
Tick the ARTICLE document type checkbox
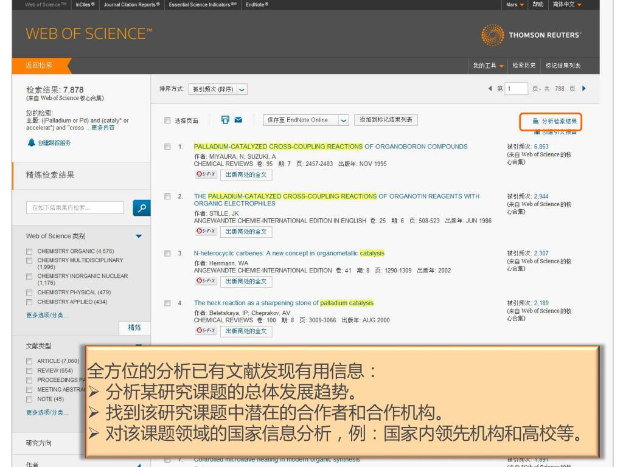(x=29, y=361)
